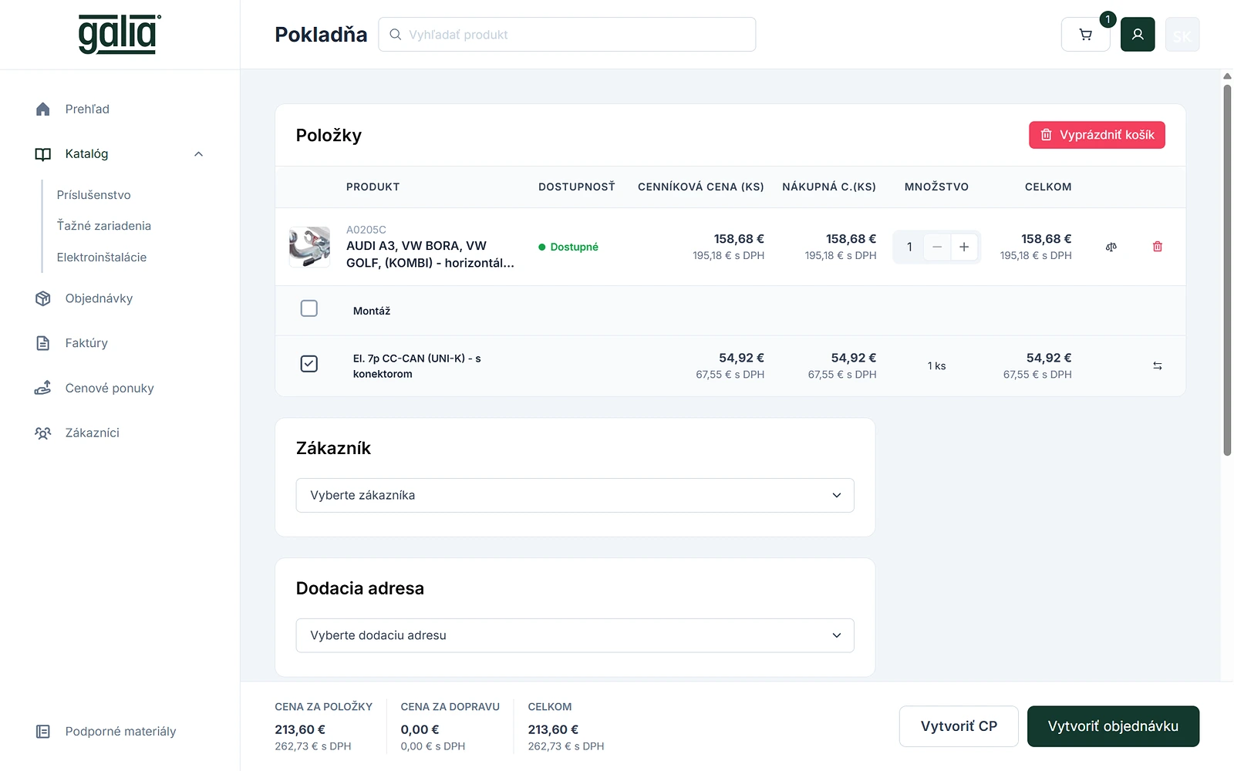The image size is (1234, 771).
Task: Open the Vyberte dodaciu adresu dropdown
Action: [x=575, y=635]
